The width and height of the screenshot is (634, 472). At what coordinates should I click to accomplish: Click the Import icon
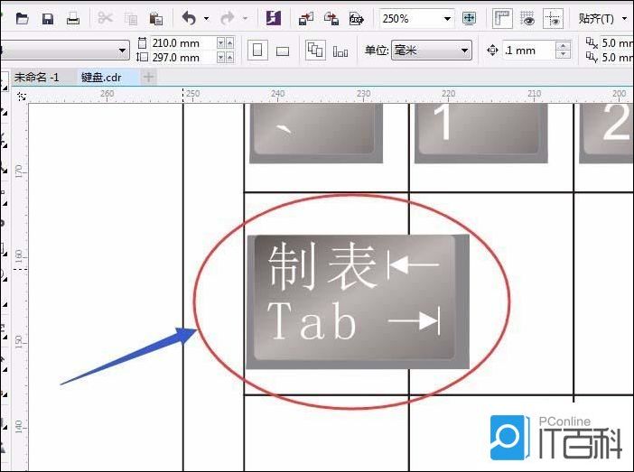tap(306, 19)
